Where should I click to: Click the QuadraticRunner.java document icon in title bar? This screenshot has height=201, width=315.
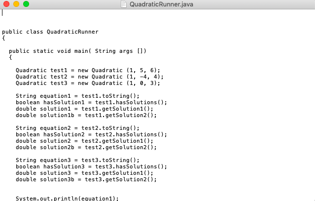[124, 4]
